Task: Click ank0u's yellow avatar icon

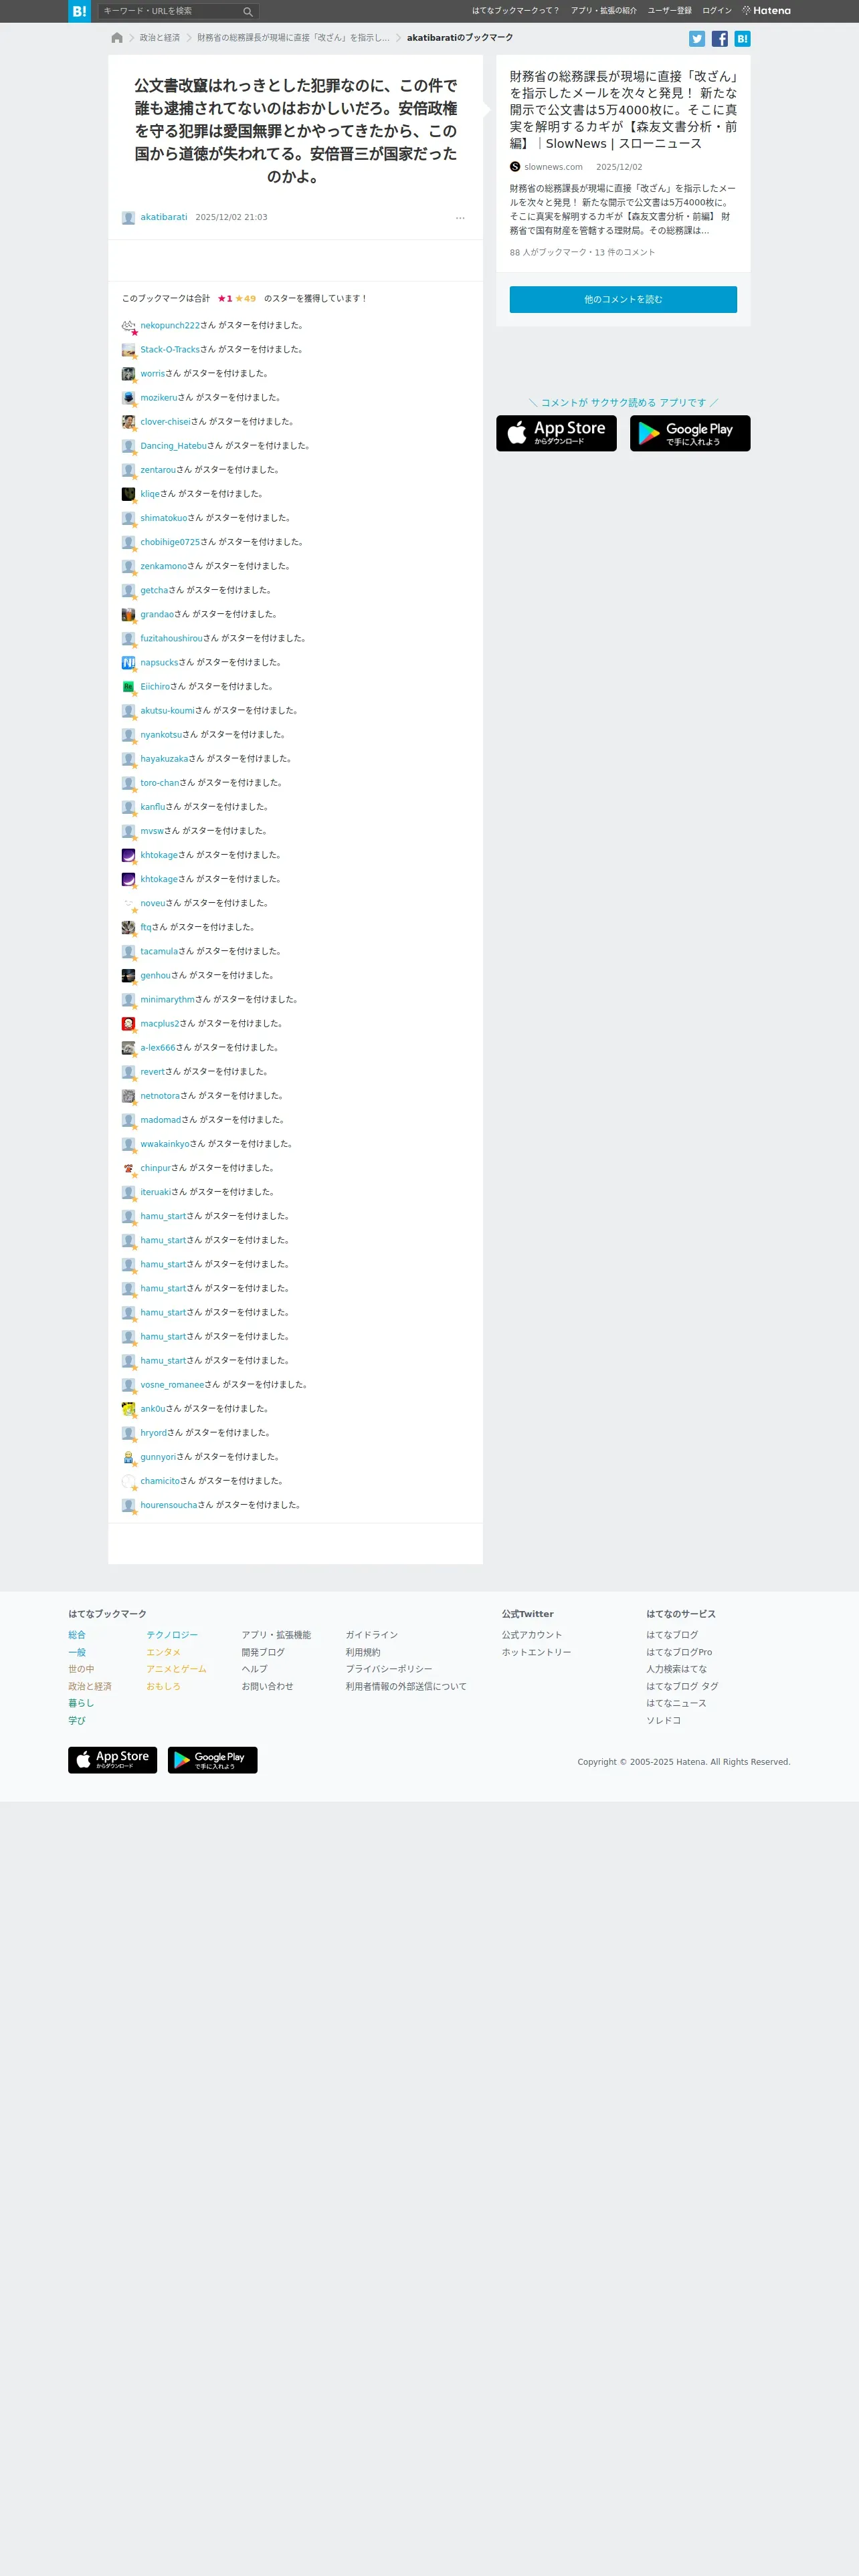Action: [128, 1409]
